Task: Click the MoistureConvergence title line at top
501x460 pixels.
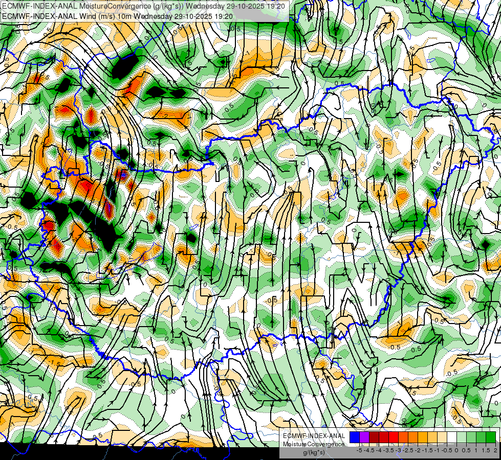Action: (143, 6)
